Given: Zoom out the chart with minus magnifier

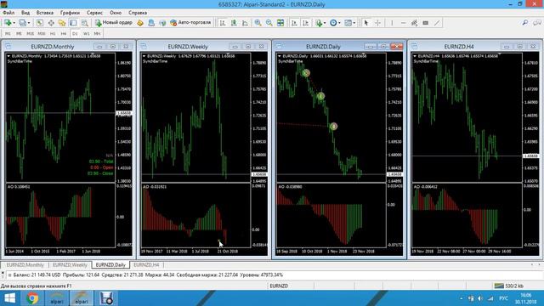Looking at the screenshot, I should pyautogui.click(x=269, y=23).
